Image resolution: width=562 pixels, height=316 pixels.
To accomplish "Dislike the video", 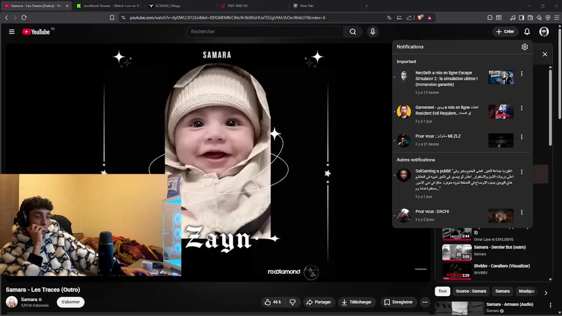I will [x=292, y=302].
